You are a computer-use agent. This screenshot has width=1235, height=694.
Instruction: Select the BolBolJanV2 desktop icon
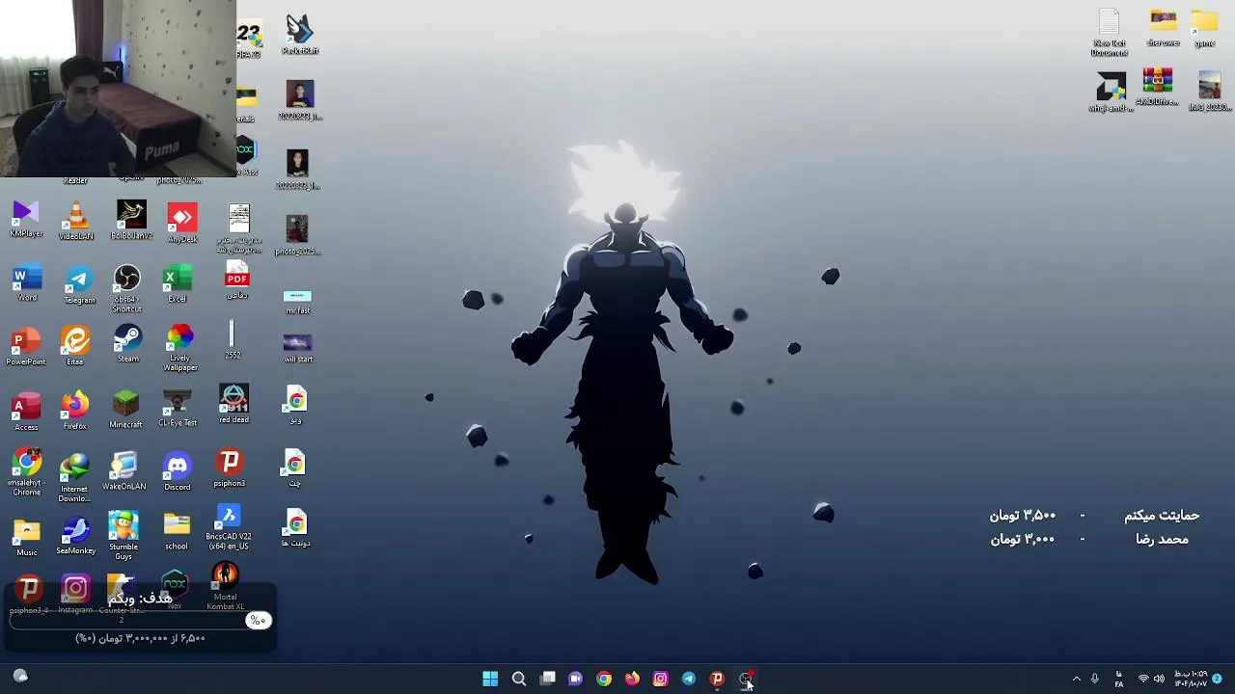(x=131, y=221)
